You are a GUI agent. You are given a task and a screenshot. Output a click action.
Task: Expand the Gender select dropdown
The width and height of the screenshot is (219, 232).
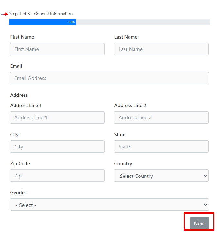coord(109,205)
